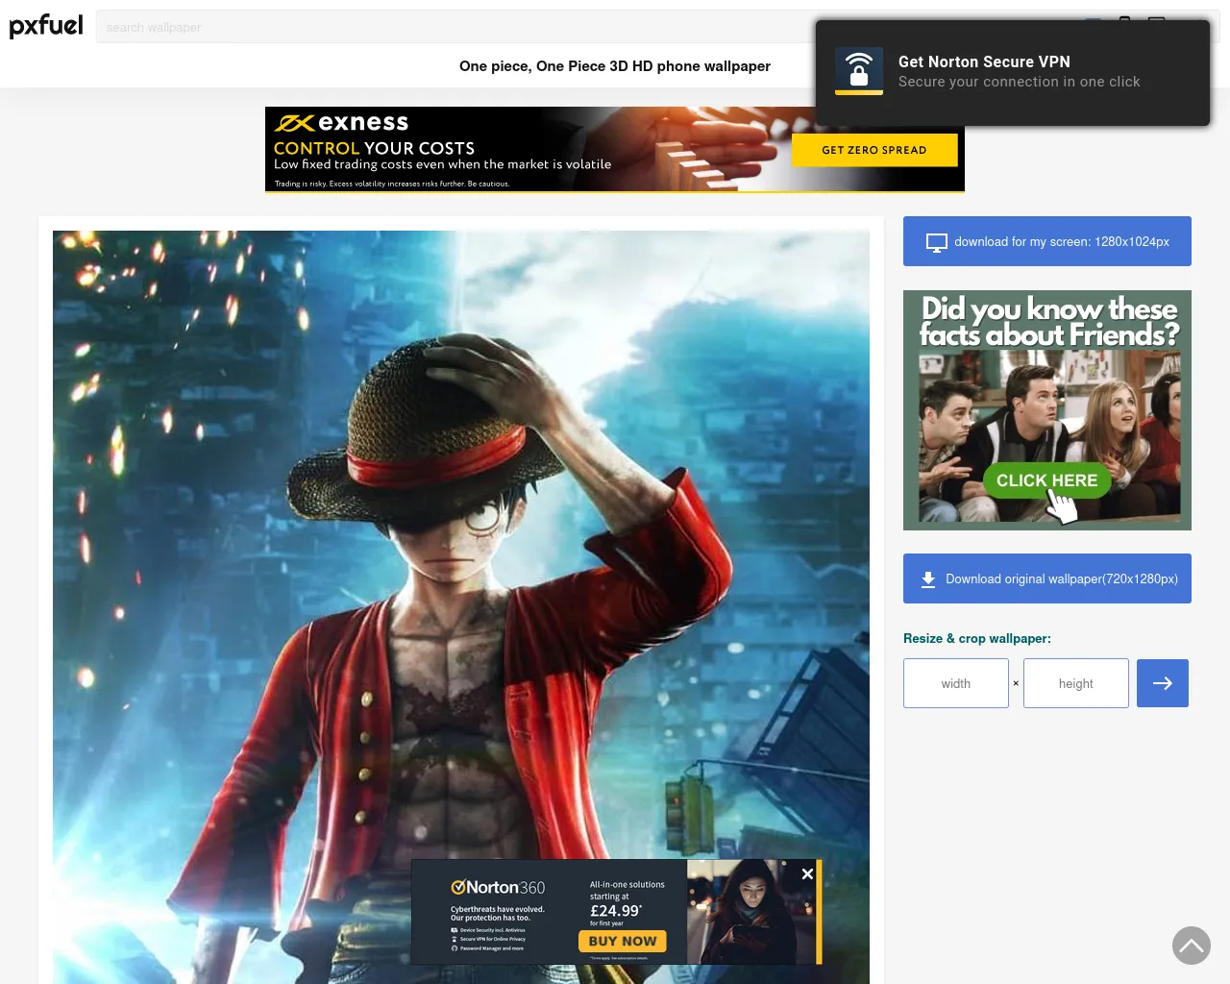Click the search wallpaper field

(x=452, y=27)
